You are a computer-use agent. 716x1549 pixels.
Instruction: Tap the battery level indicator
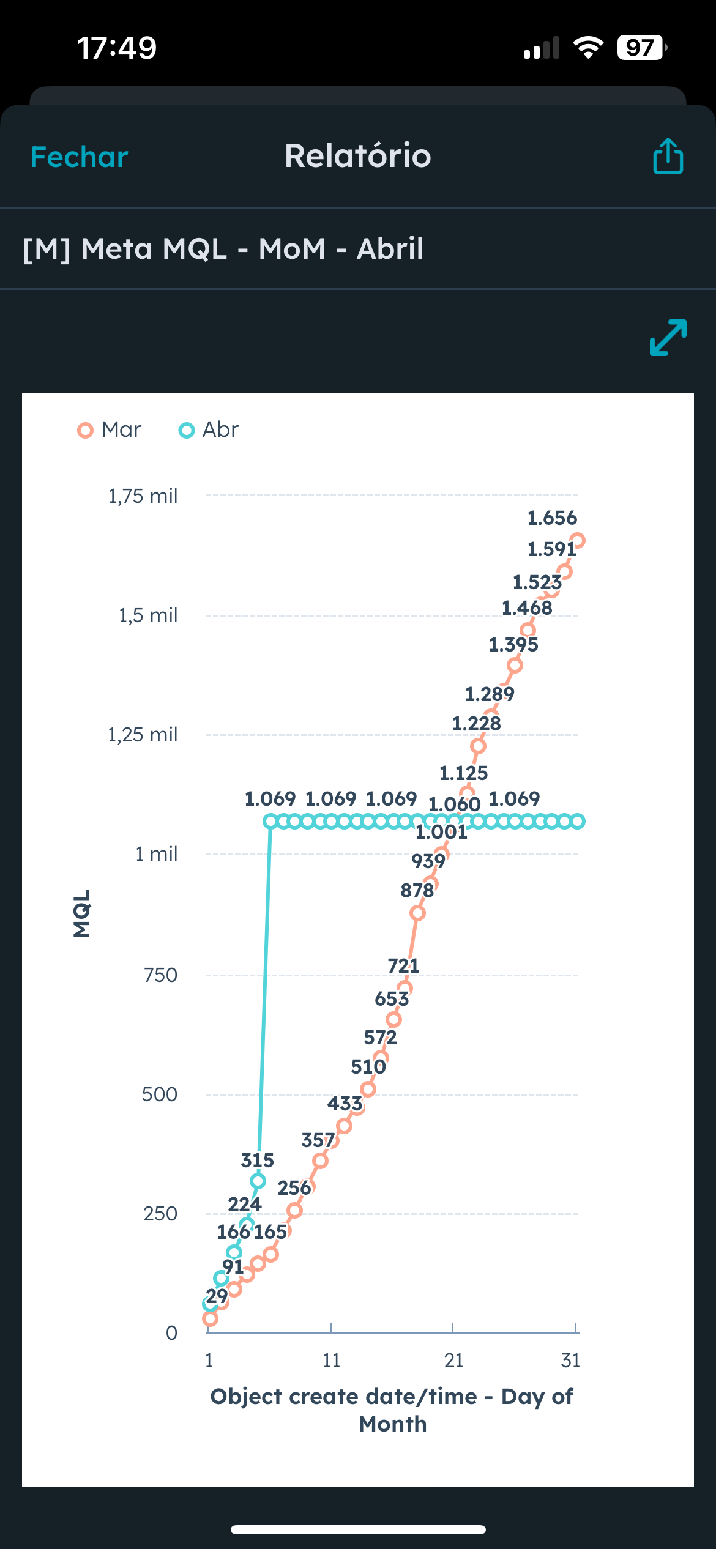click(641, 48)
